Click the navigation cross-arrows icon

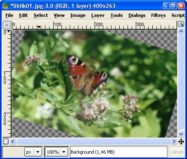tap(181, 142)
